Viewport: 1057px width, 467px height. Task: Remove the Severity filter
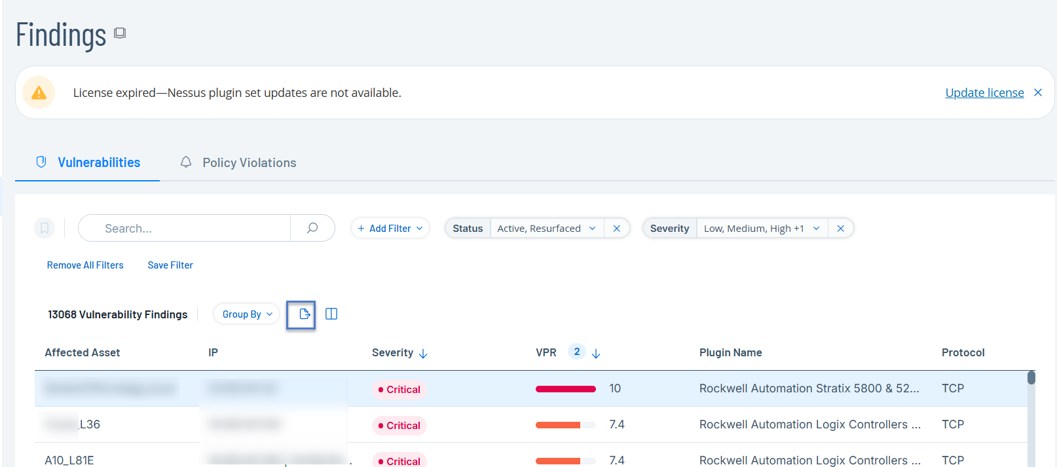click(840, 229)
